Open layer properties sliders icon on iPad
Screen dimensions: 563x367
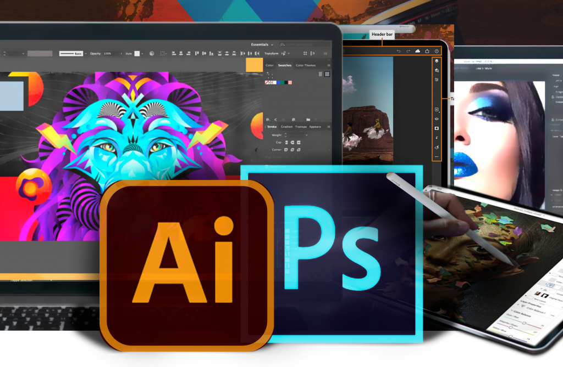[x=437, y=80]
